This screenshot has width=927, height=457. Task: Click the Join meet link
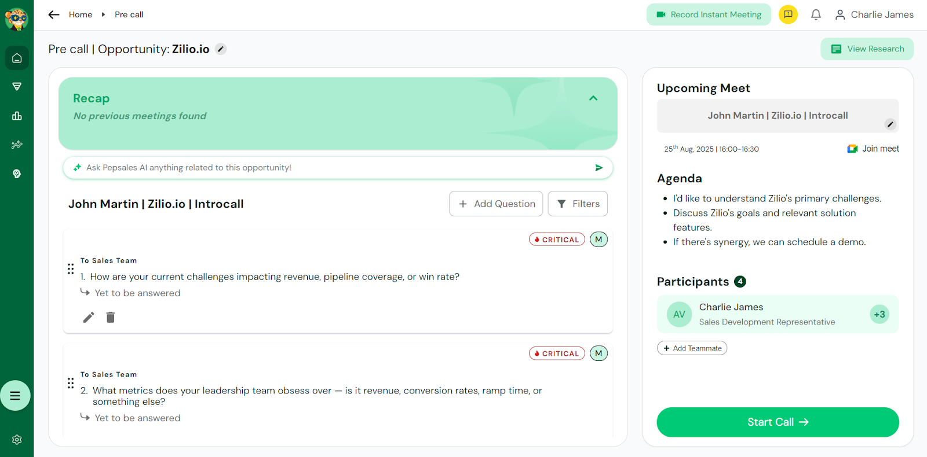click(873, 149)
